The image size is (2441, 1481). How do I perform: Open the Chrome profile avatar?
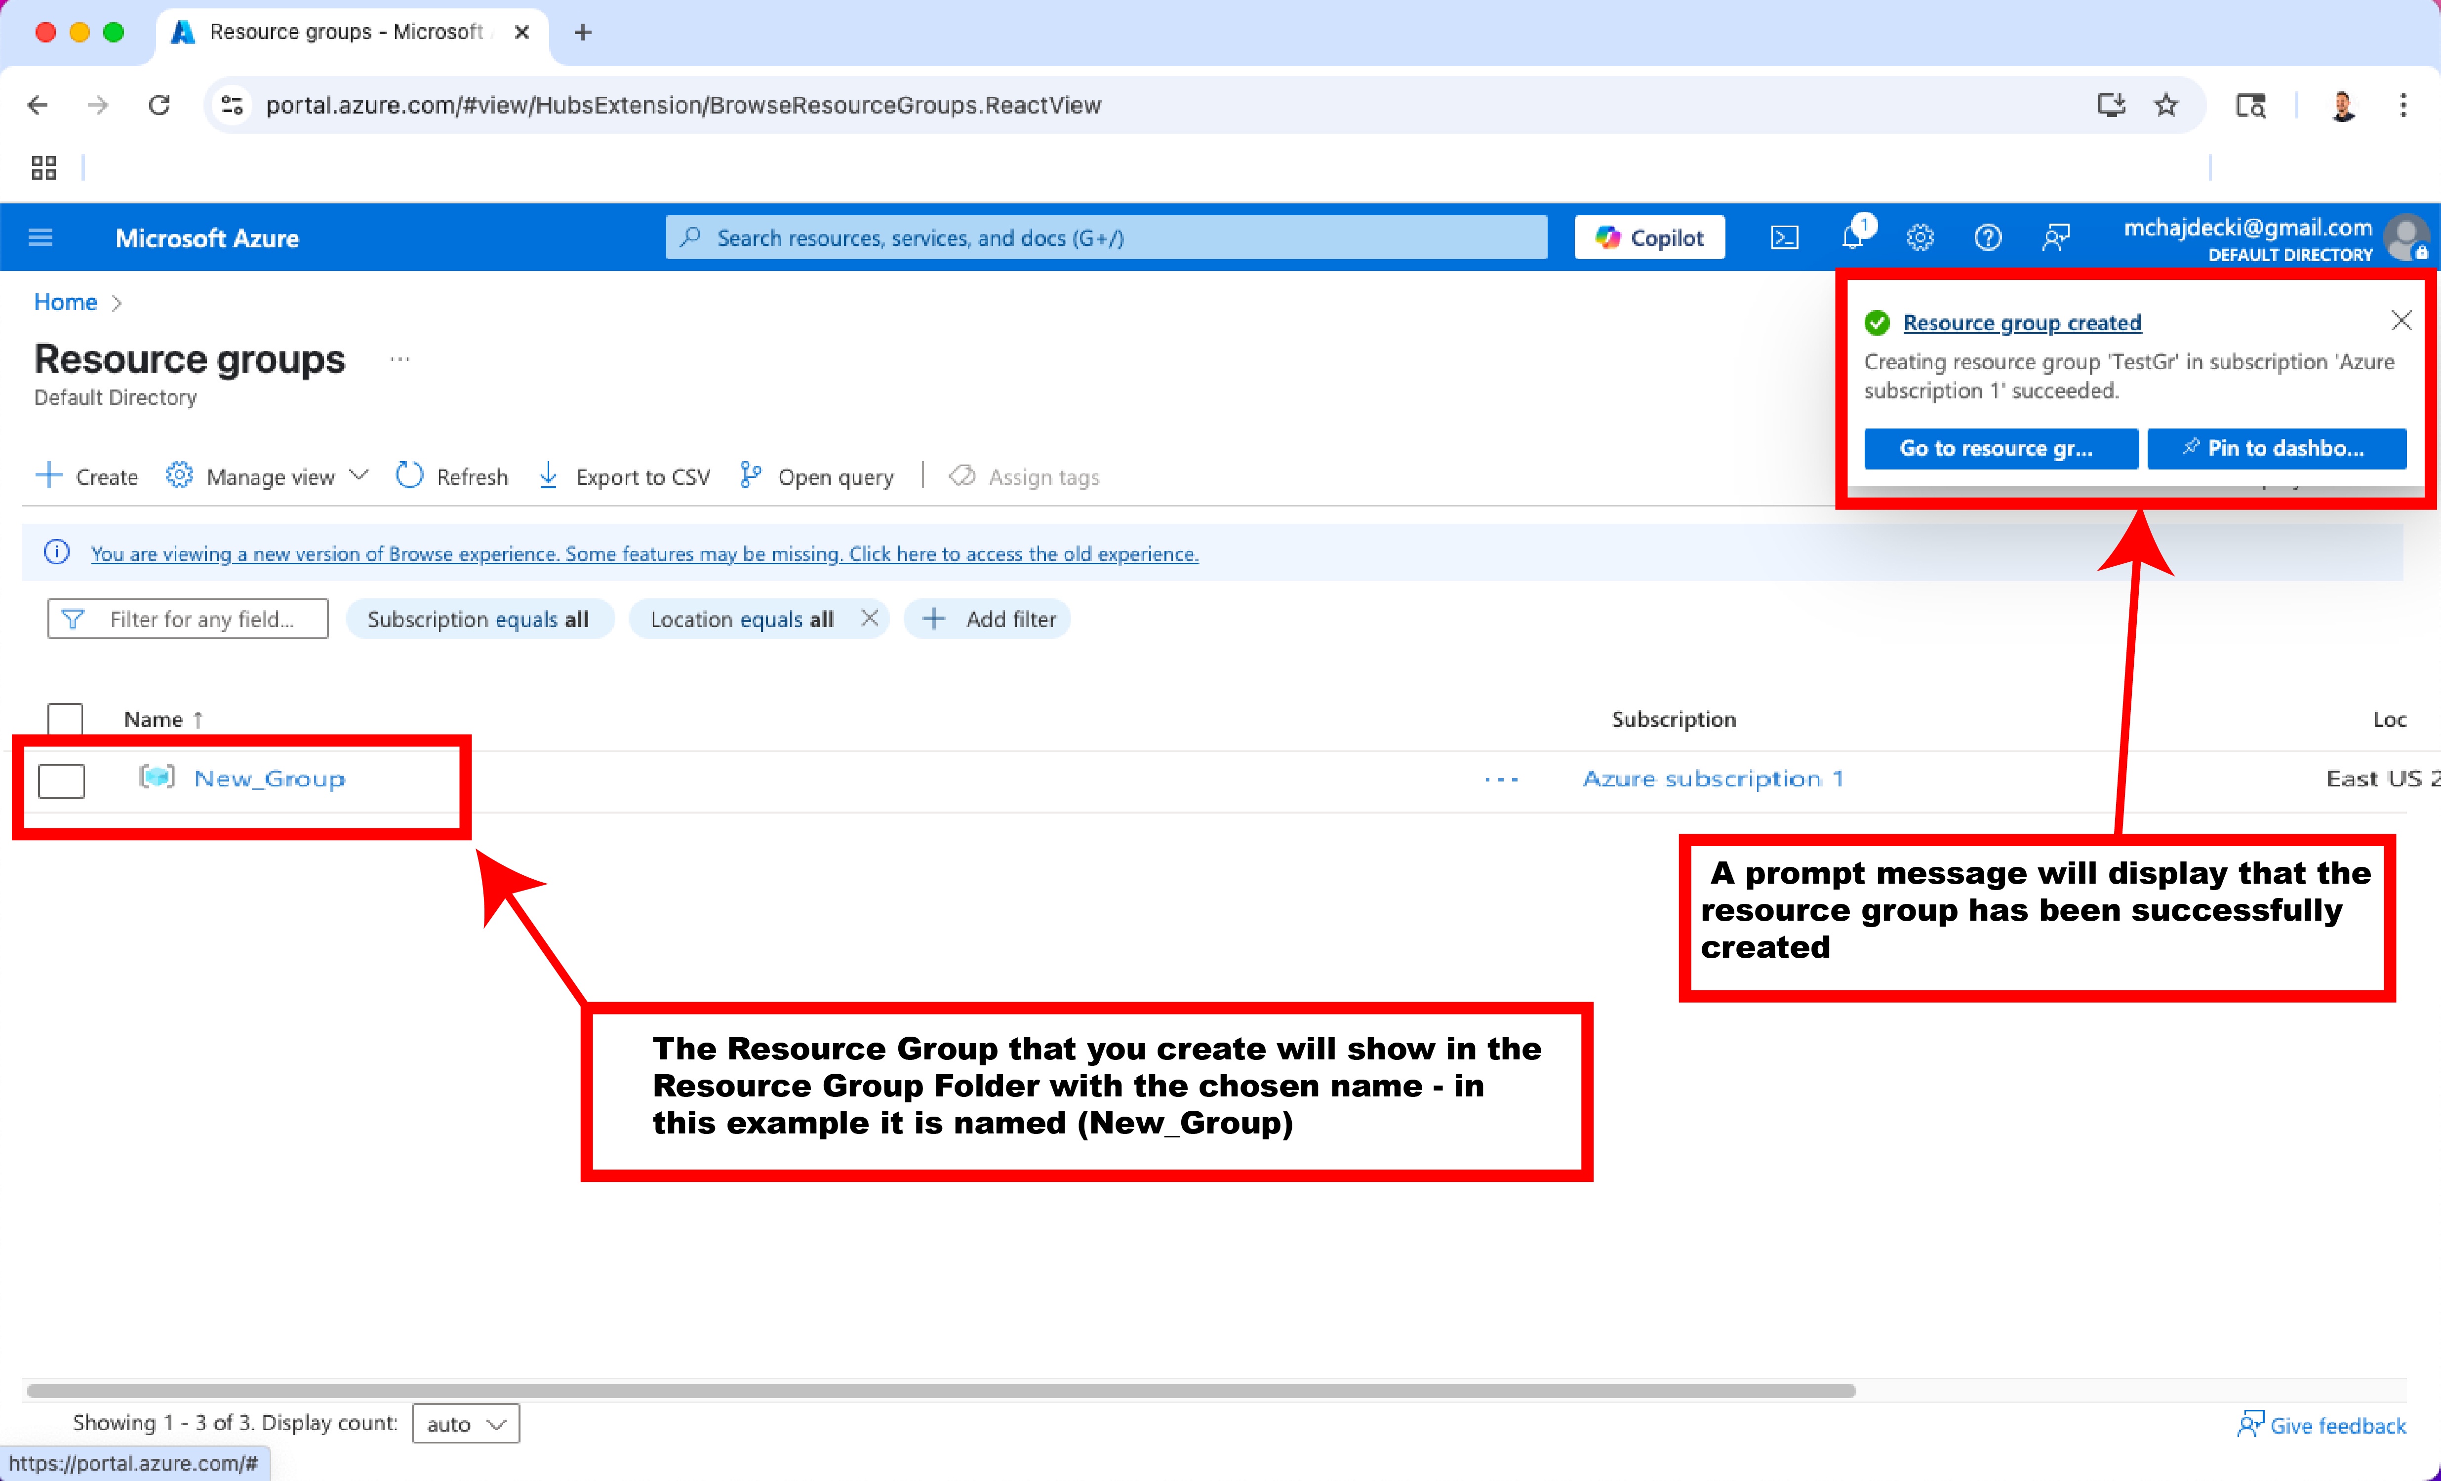click(x=2343, y=105)
